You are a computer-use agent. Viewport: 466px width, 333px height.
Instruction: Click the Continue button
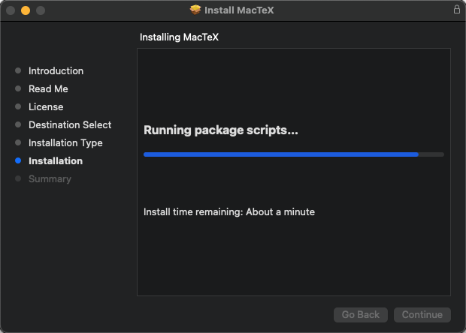422,314
